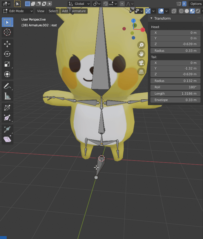Open the gizmo settings dropdown arrow
Screen dimensions: 203x239
point(153,11)
